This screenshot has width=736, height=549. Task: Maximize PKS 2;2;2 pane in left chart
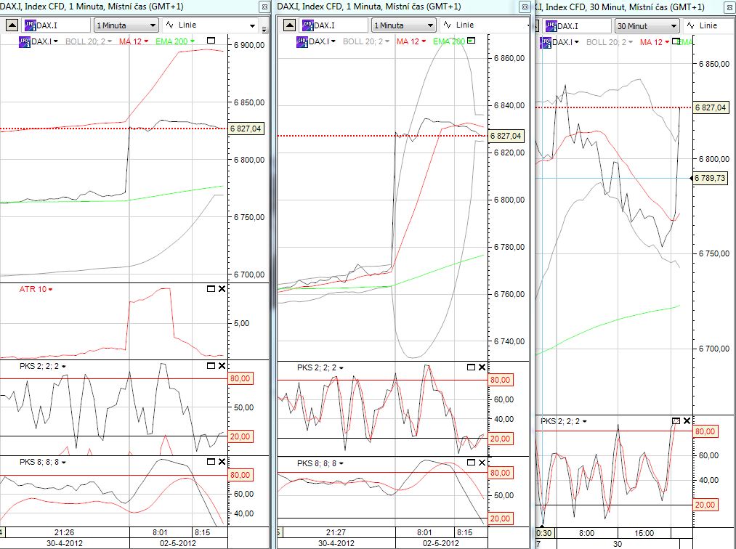coord(211,365)
